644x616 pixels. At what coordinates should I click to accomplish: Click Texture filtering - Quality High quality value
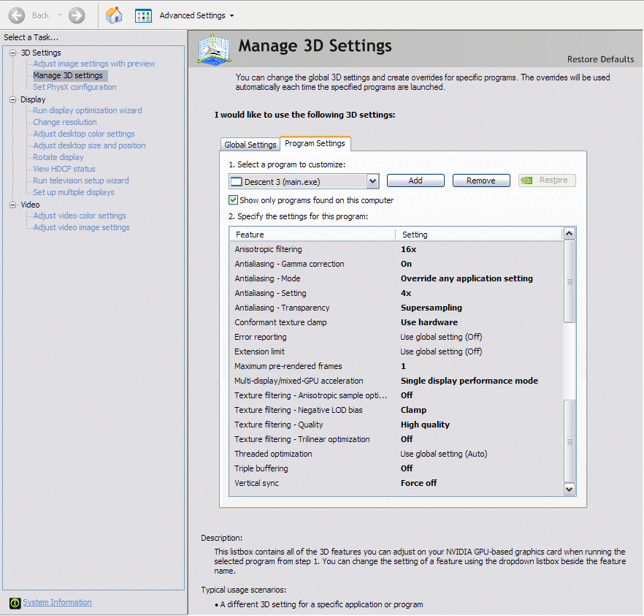[425, 425]
